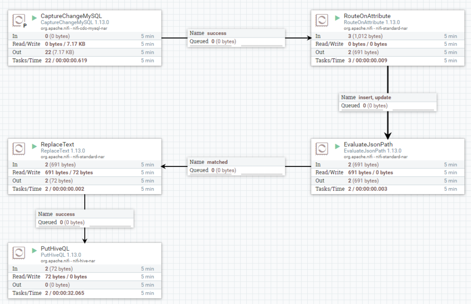Click the queue progress bar on 'insert, update'
The width and height of the screenshot is (471, 304).
413,110
